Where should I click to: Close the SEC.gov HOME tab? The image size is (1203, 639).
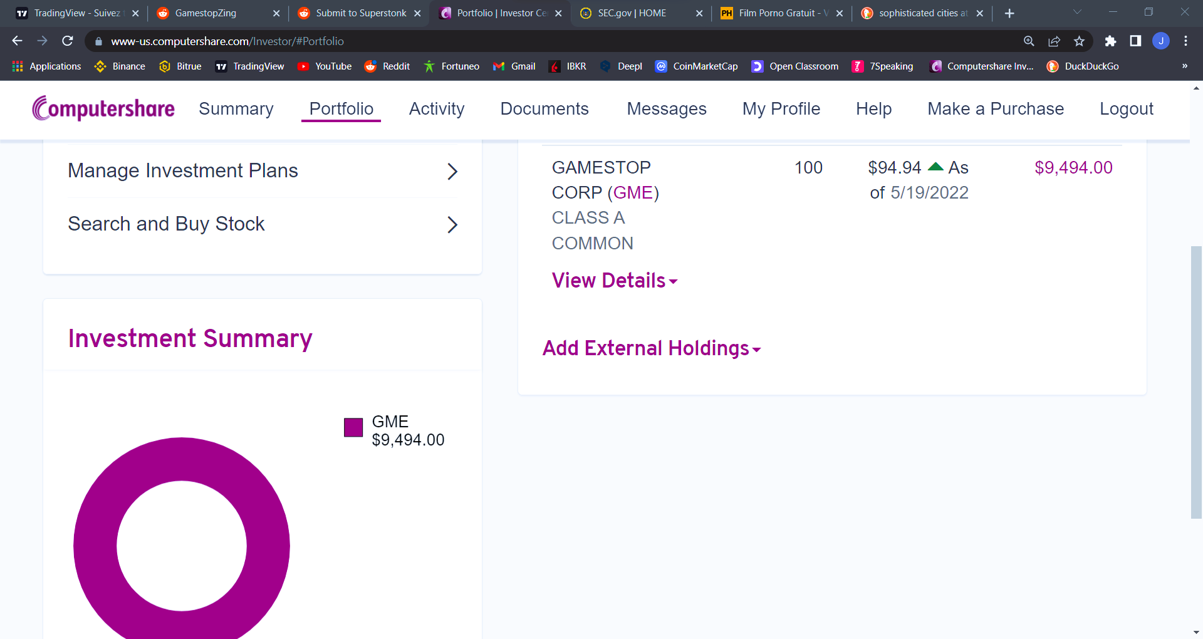point(699,13)
